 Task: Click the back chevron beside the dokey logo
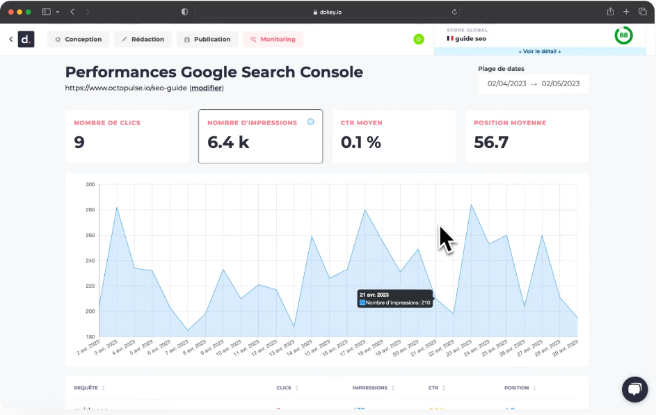[x=9, y=39]
